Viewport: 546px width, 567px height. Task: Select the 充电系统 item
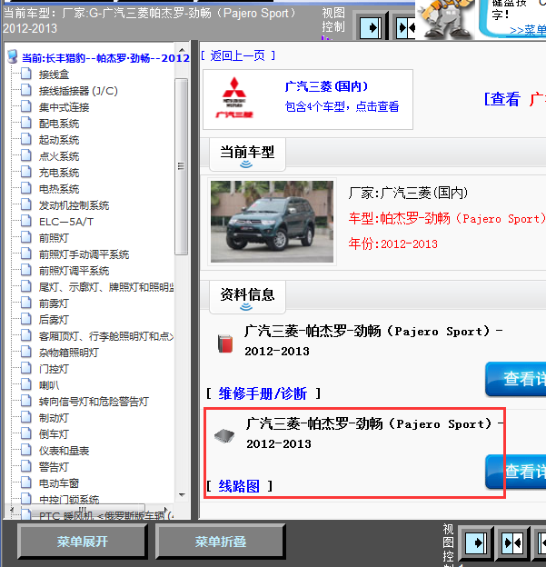coord(58,173)
